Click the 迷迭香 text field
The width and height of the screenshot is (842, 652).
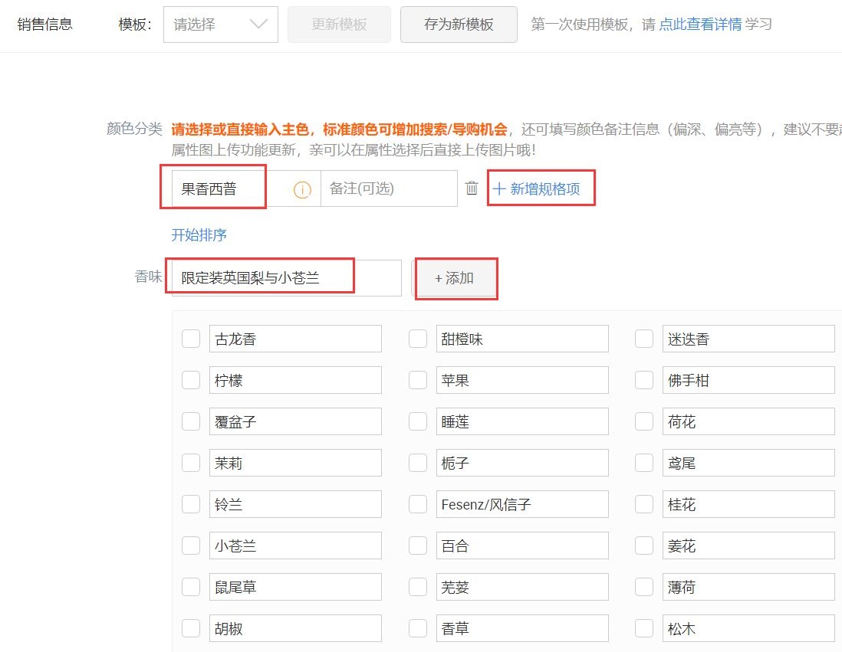[x=748, y=339]
